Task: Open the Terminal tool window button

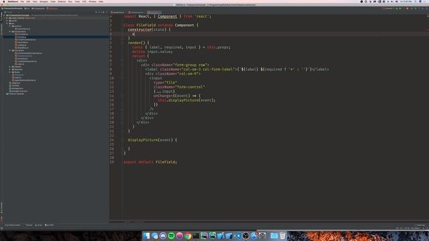Action: 28,225
